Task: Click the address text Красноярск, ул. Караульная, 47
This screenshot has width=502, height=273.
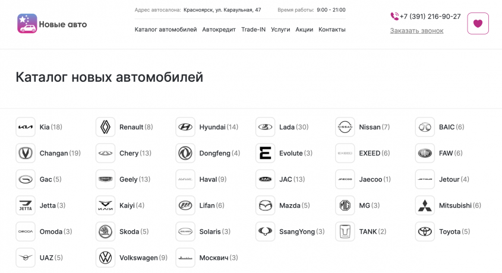Action: 222,10
